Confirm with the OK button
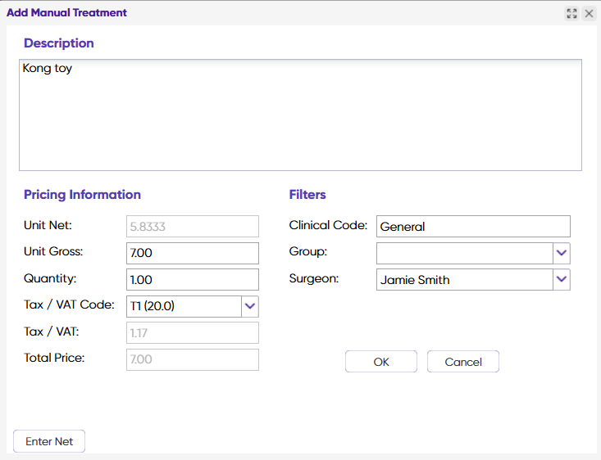 pos(381,361)
